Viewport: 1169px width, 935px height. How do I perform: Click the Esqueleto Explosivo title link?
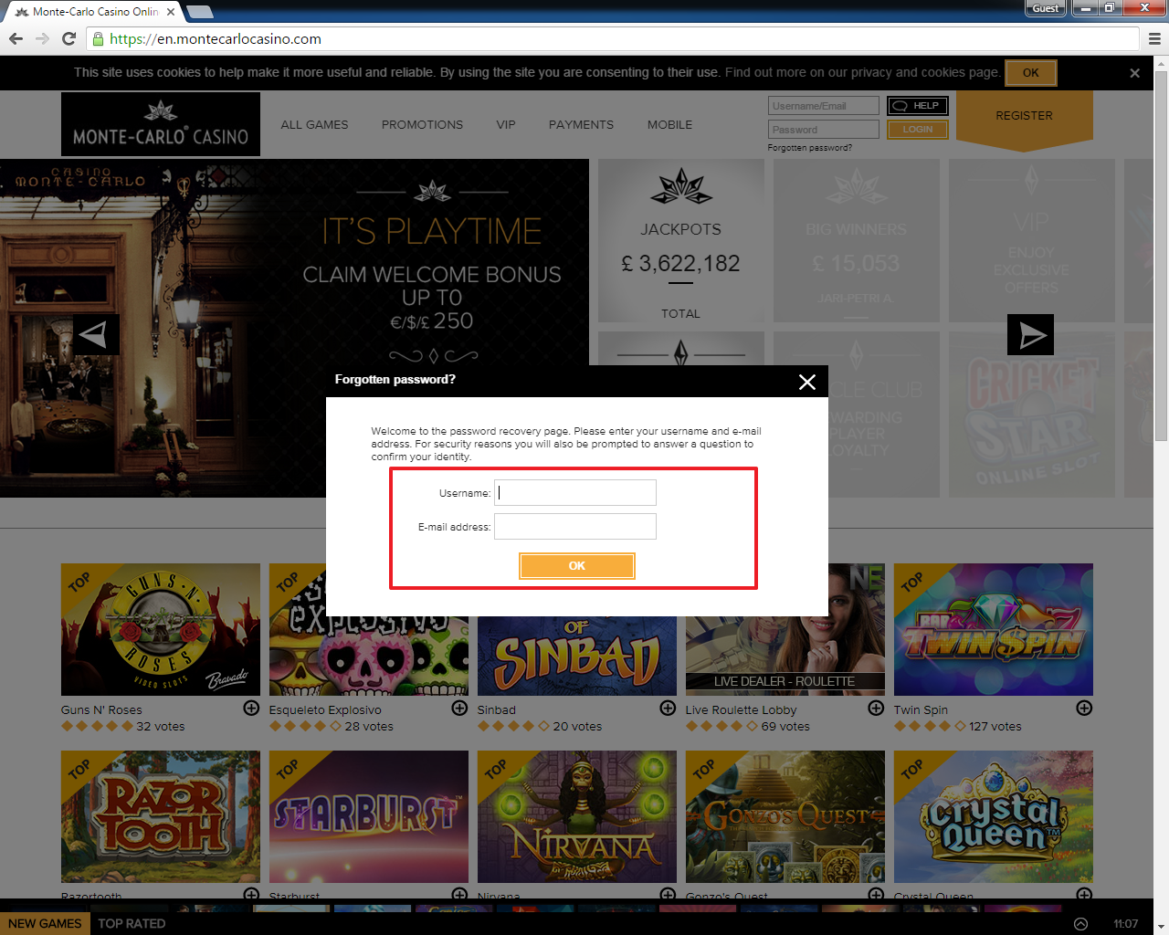click(325, 710)
